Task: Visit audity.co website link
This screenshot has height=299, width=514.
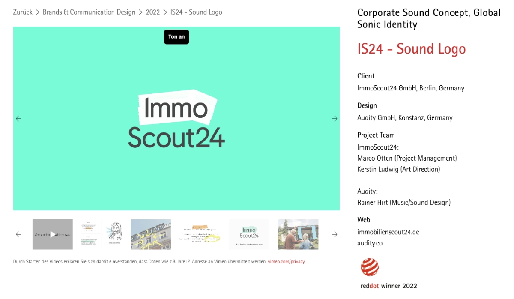Action: 370,243
